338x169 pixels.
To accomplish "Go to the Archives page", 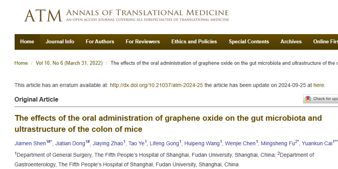I will (291, 42).
